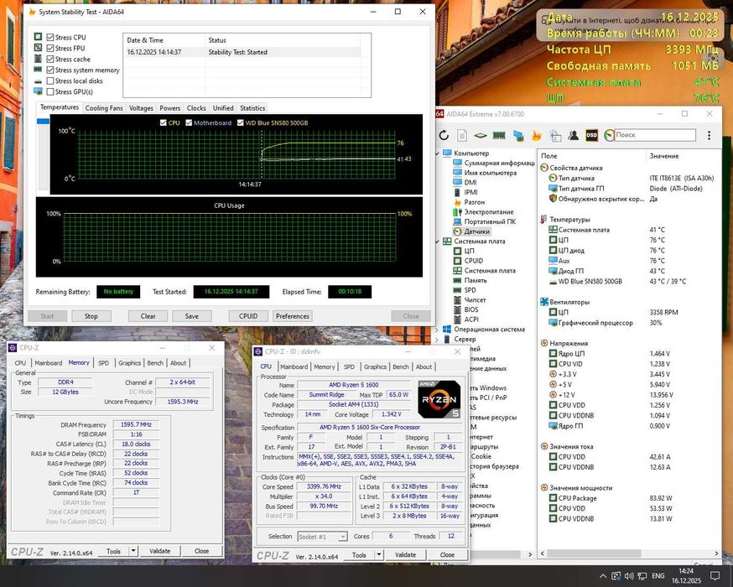Switch to the Voltages tab

[x=141, y=108]
